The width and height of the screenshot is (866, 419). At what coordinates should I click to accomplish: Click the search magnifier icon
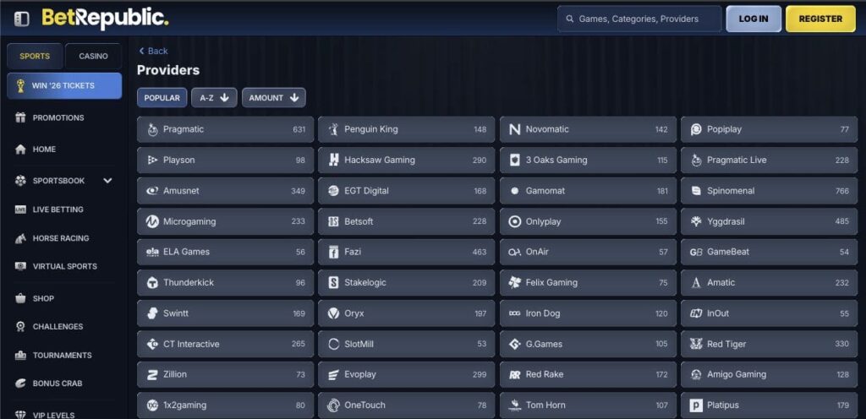570,19
